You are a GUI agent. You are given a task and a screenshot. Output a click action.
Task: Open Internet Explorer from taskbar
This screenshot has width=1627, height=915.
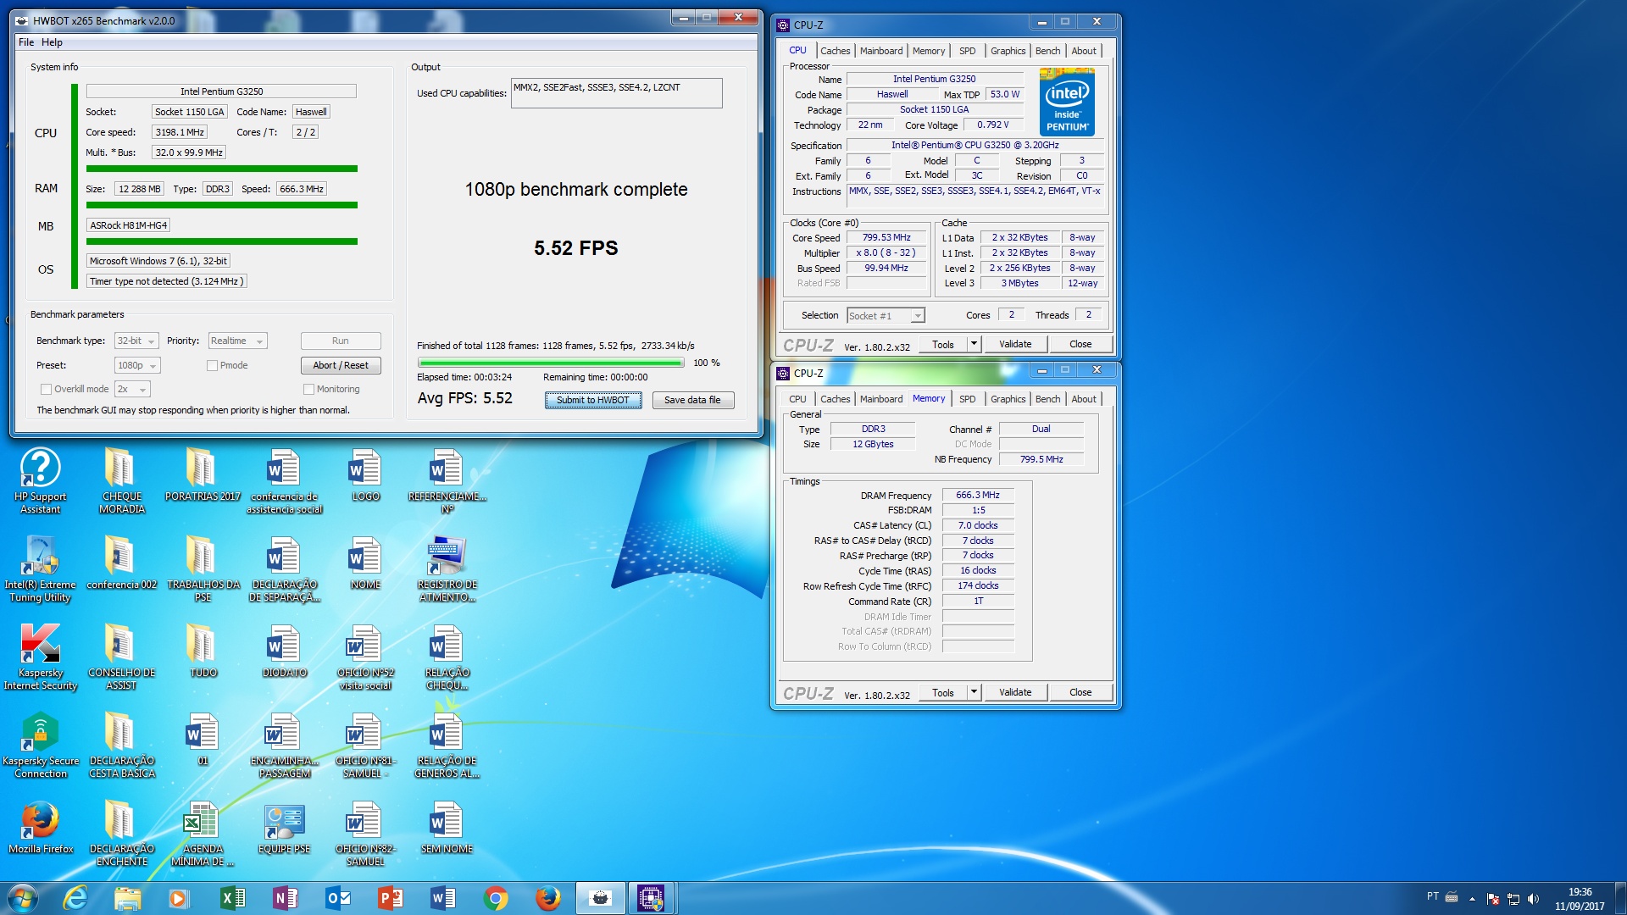pyautogui.click(x=75, y=898)
